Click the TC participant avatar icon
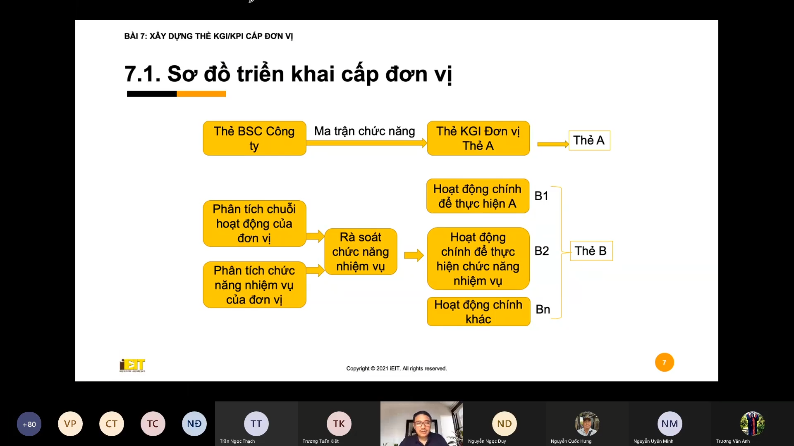Image resolution: width=794 pixels, height=446 pixels. [152, 424]
